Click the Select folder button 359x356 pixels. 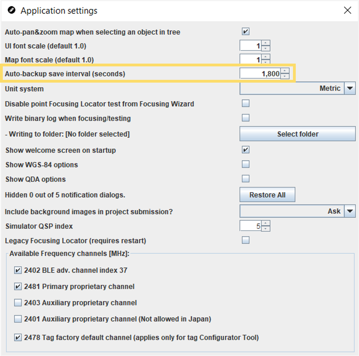click(298, 134)
